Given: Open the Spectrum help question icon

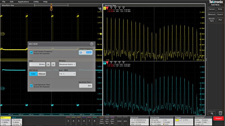Looking at the screenshot, I should coord(91,44).
